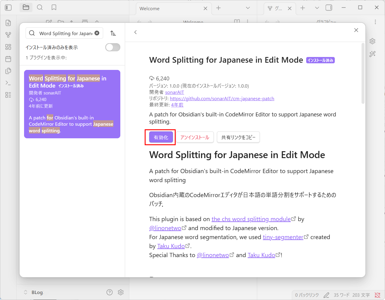Open the tab list chevron next to Welcome

point(247,8)
